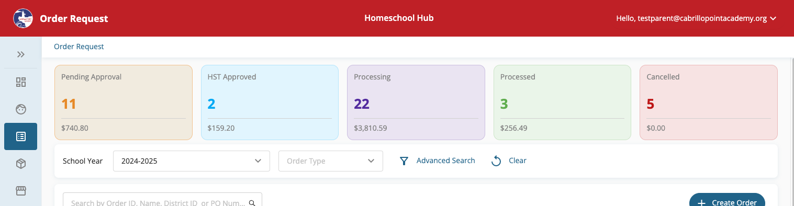Click the $740.80 pending amount
This screenshot has width=794, height=206.
(x=75, y=128)
